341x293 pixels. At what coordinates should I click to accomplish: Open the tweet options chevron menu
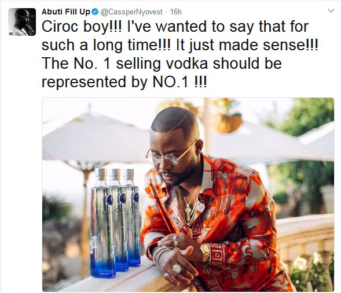click(331, 10)
